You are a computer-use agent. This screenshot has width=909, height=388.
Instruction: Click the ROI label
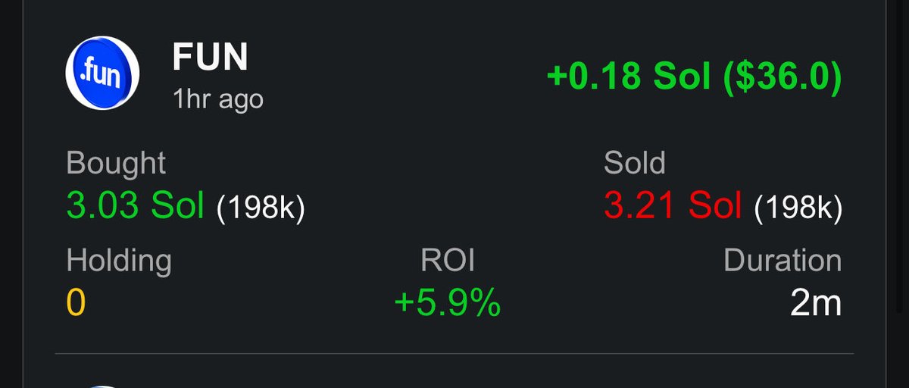point(448,261)
